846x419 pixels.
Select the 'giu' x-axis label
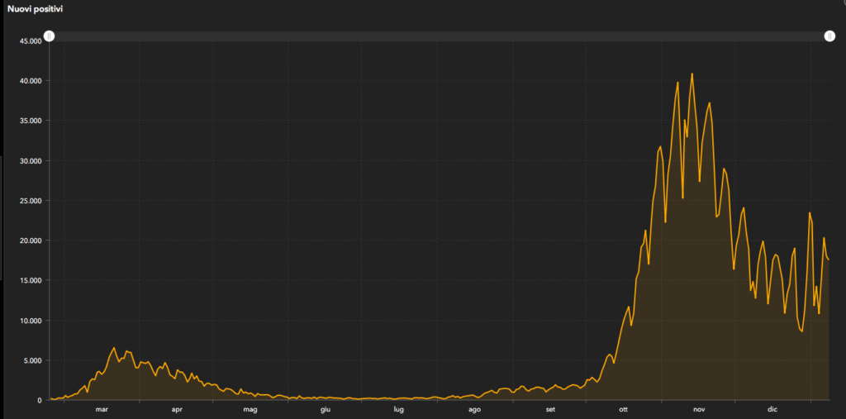326,410
